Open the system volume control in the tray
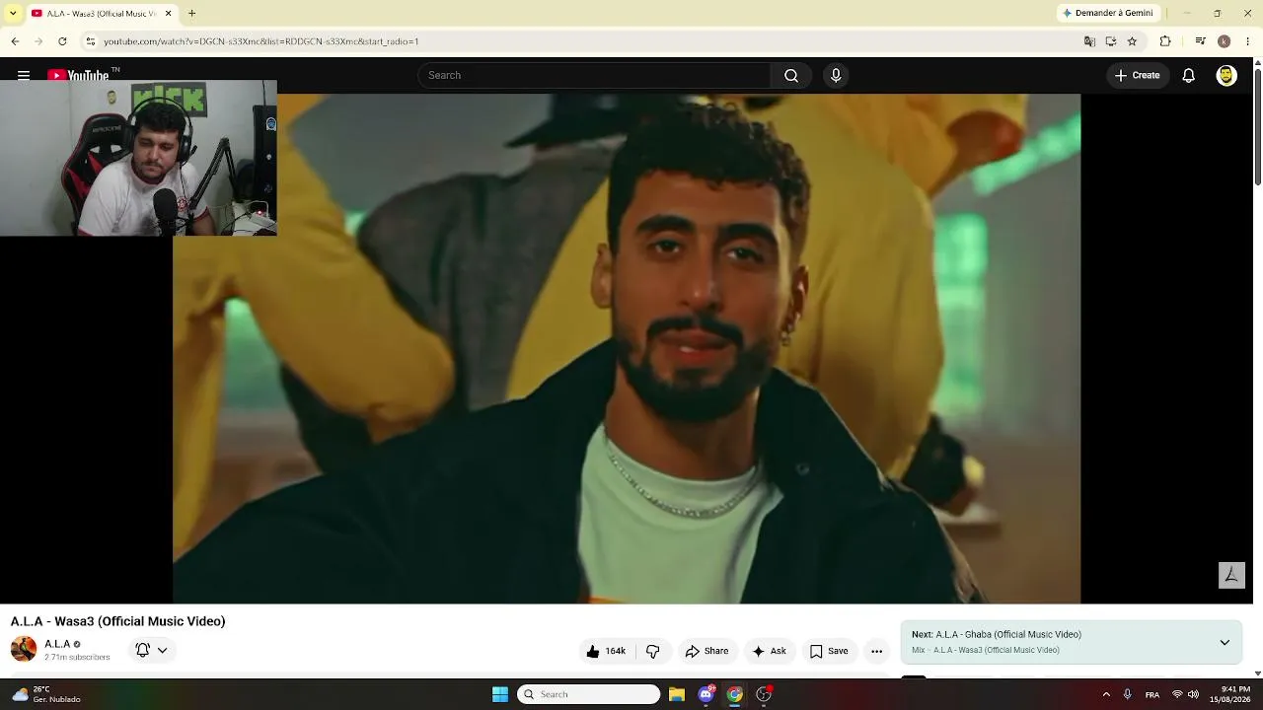The height and width of the screenshot is (710, 1263). click(x=1193, y=694)
